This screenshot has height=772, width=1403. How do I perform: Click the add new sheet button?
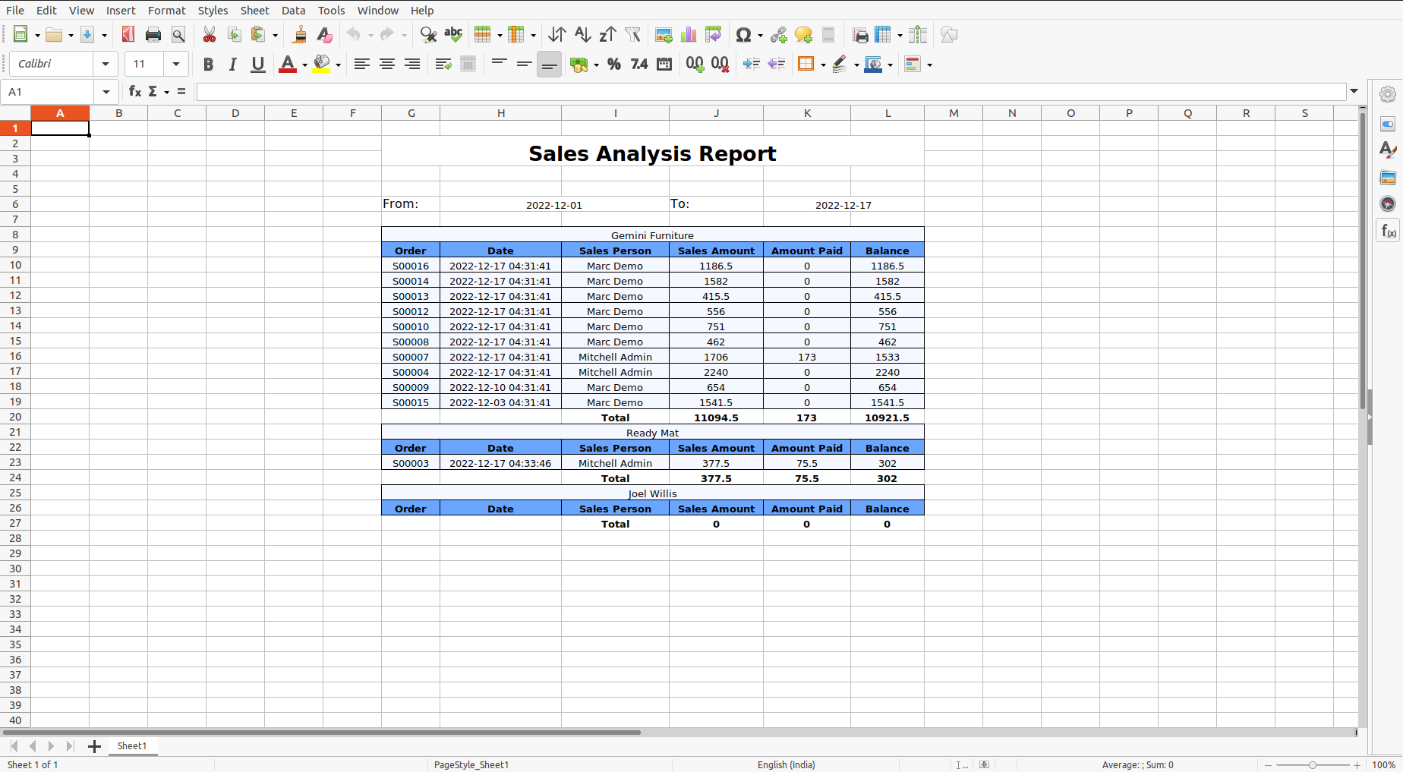(94, 746)
